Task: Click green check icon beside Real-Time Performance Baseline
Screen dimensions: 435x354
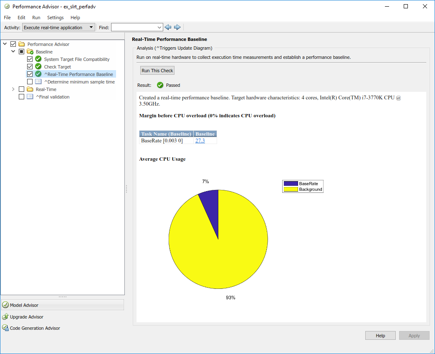Action: pyautogui.click(x=38, y=74)
